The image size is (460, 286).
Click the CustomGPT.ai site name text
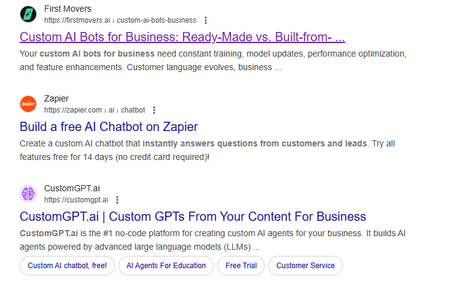[x=72, y=188]
